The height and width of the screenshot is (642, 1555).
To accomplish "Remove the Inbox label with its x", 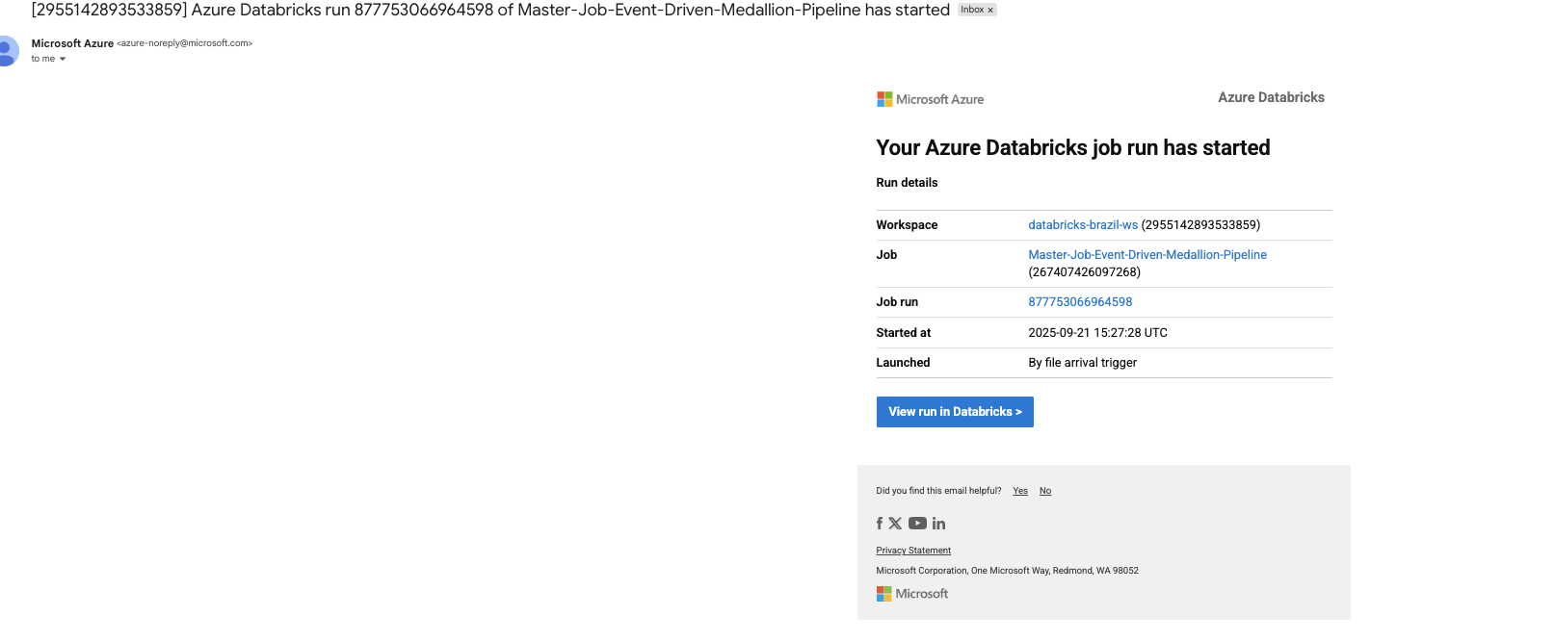I will (990, 10).
